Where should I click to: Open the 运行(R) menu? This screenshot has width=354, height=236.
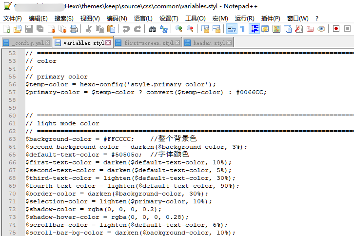(244, 19)
